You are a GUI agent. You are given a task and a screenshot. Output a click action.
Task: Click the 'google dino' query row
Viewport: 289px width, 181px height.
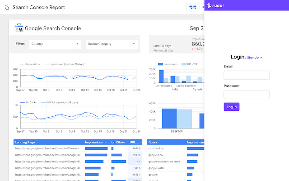click(x=176, y=155)
